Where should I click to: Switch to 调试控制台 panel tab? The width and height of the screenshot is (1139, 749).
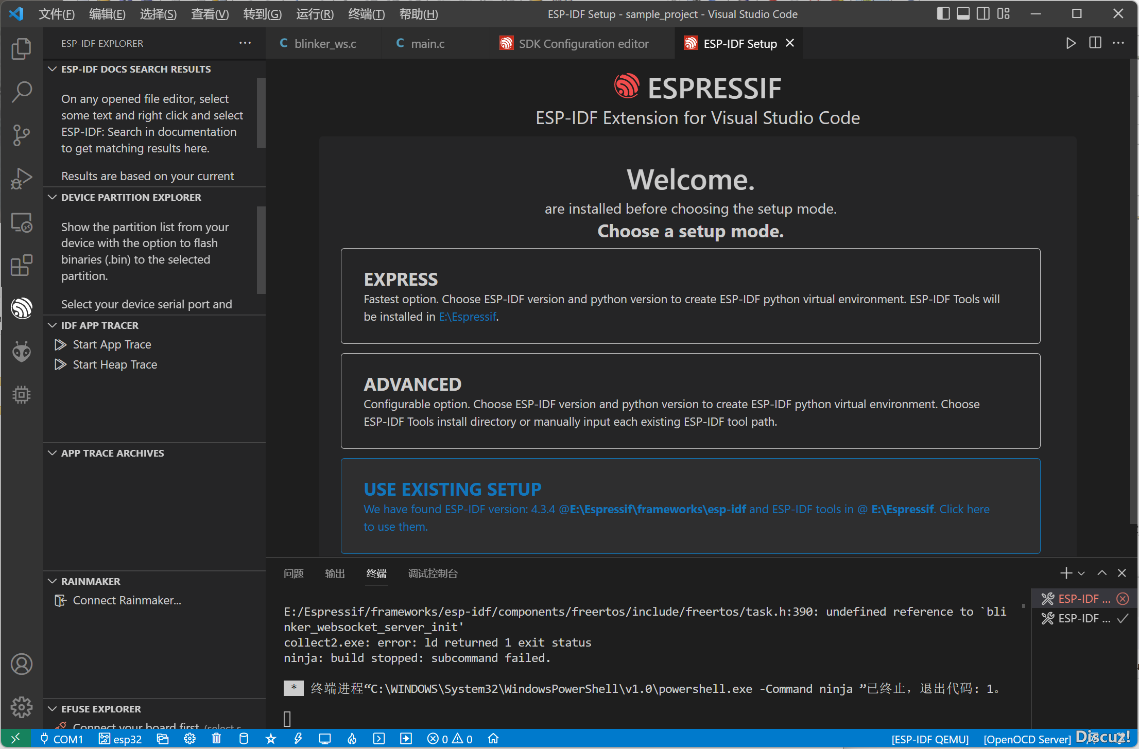pos(433,573)
